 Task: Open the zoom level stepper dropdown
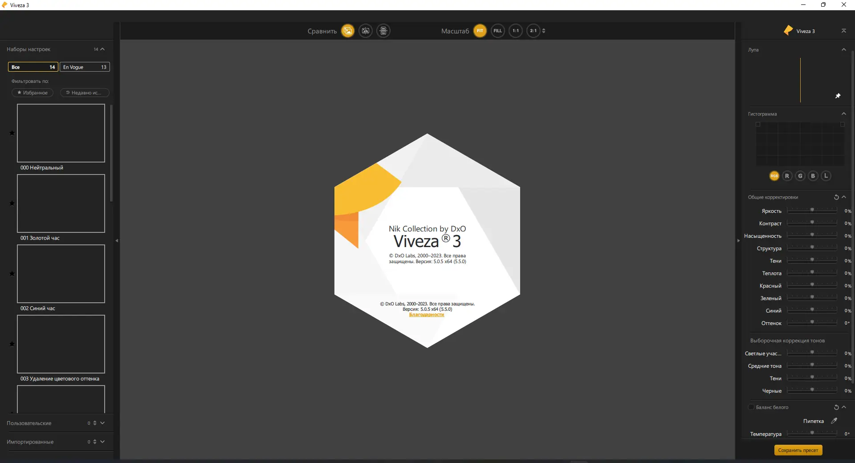coord(544,31)
